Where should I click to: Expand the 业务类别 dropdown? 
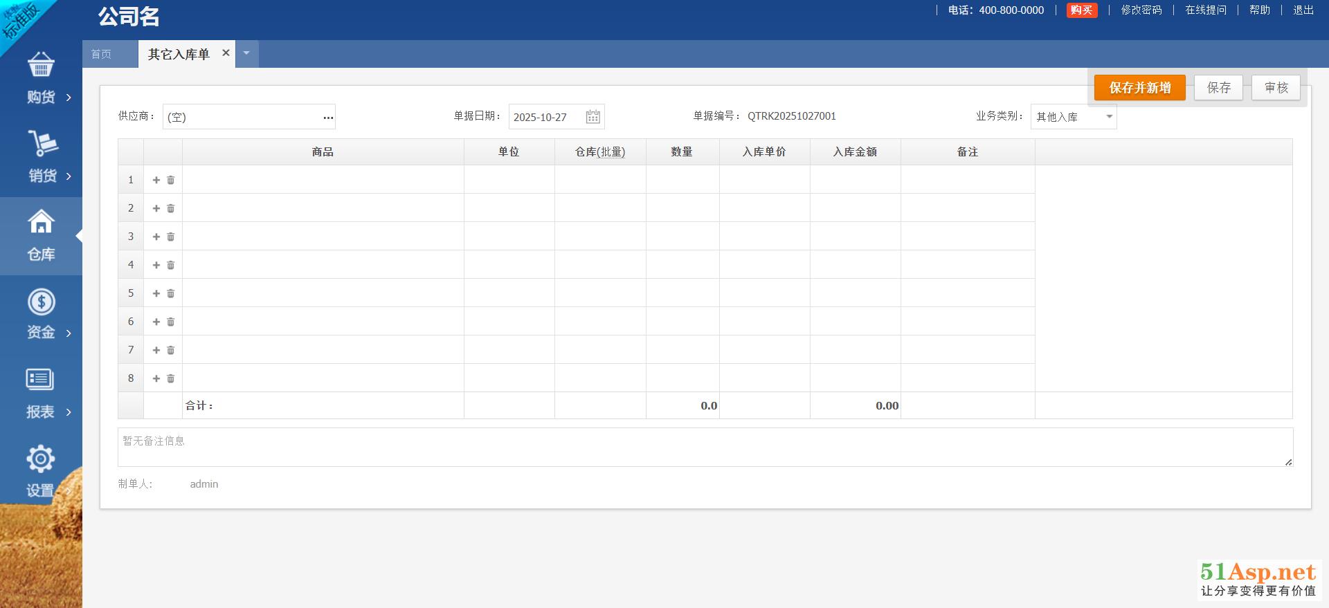point(1109,117)
